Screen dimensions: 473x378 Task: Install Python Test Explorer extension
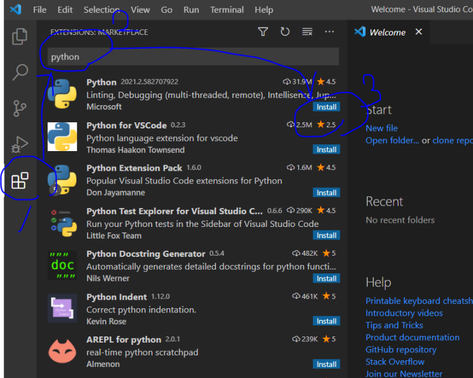pos(326,235)
